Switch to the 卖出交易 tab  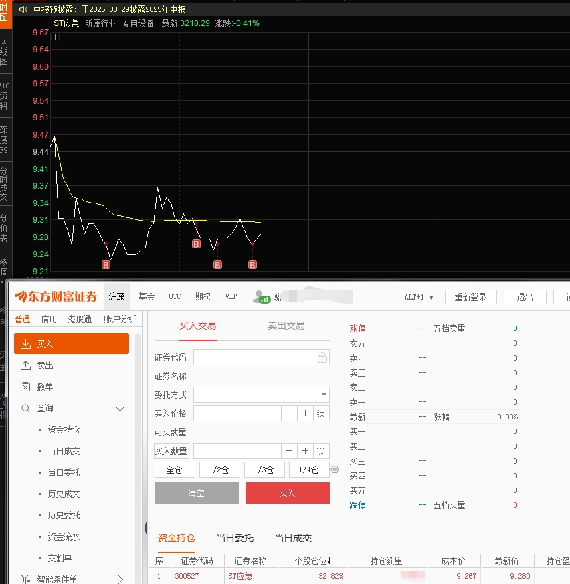point(286,326)
